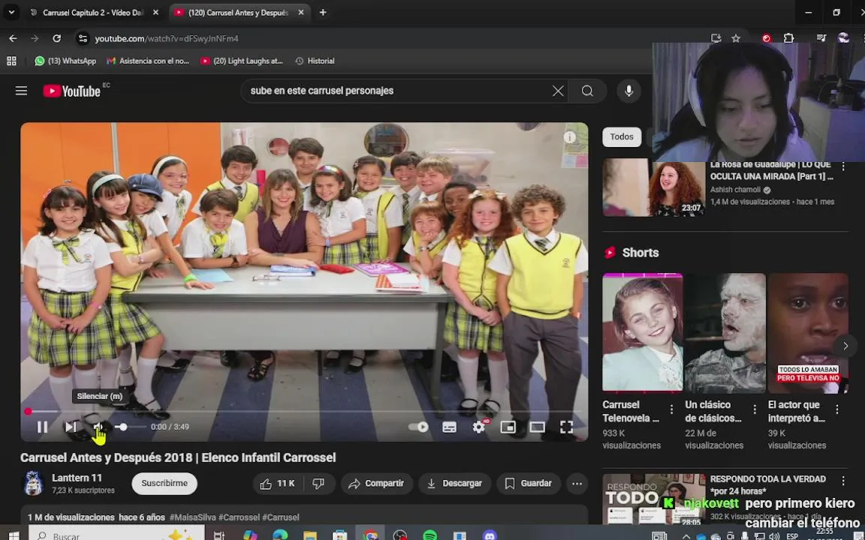The width and height of the screenshot is (865, 540).
Task: Open La Rosa de Guadalupe video thumbnail
Action: coord(654,187)
